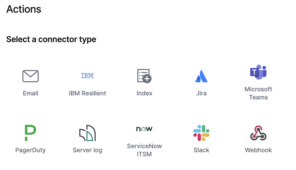Select the IBM Resilient label text
This screenshot has height=170, width=296.
tap(87, 93)
